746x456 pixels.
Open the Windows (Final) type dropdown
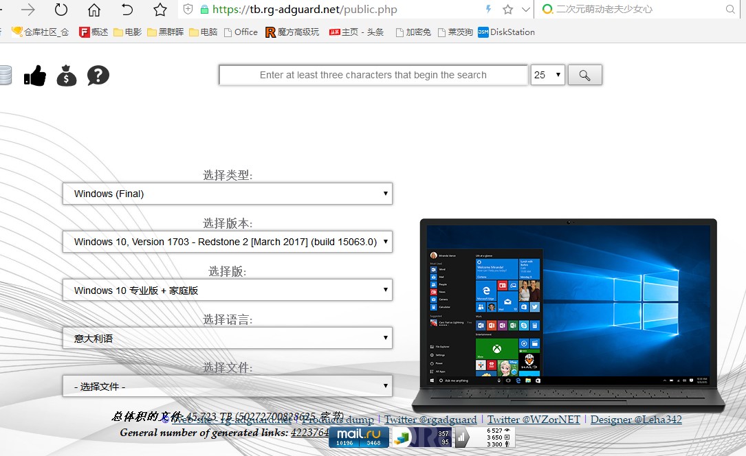[x=227, y=194]
